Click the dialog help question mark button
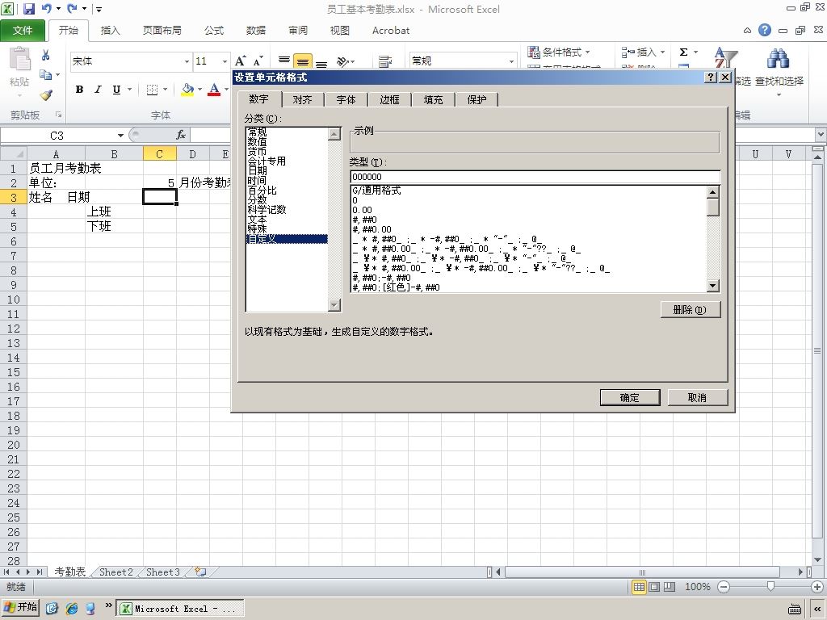Viewport: 827px width, 620px height. (711, 77)
